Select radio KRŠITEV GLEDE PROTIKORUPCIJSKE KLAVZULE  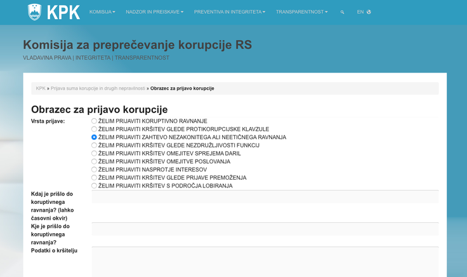coord(94,129)
